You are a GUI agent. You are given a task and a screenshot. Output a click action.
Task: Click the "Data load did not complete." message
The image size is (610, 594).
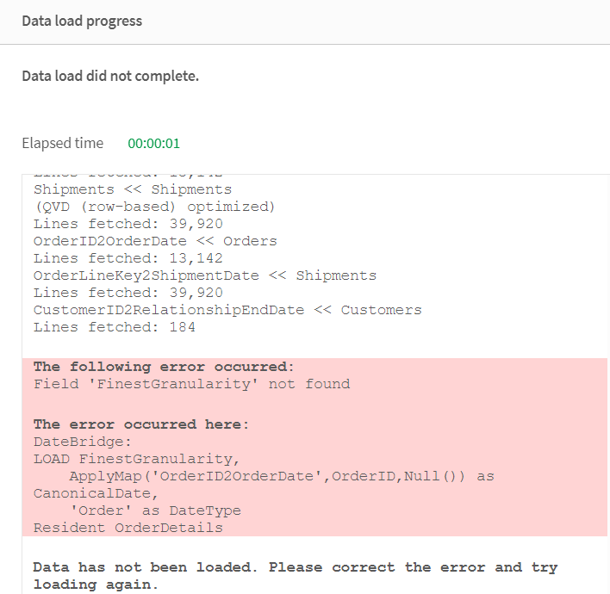pos(110,76)
